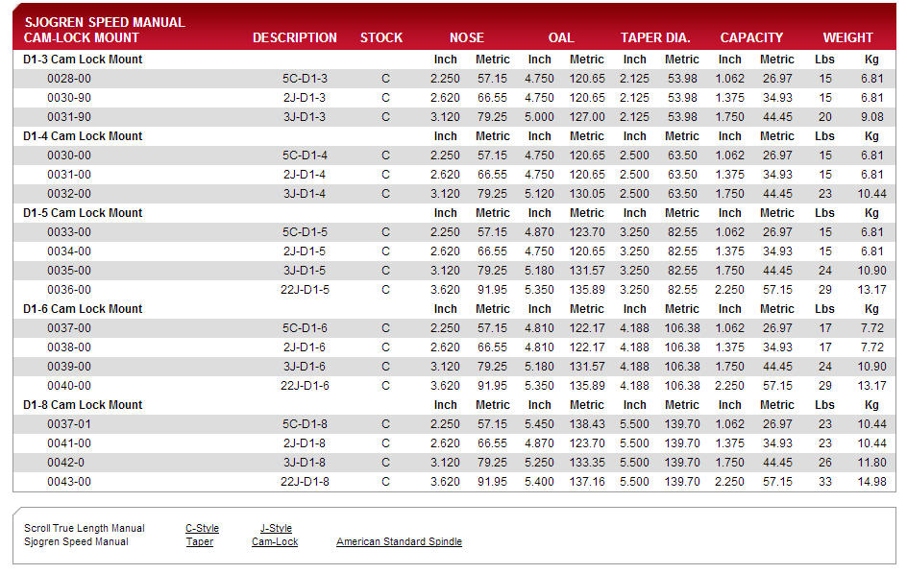Click the 2J-D1-3 description cell
The image size is (907, 574).
[305, 98]
